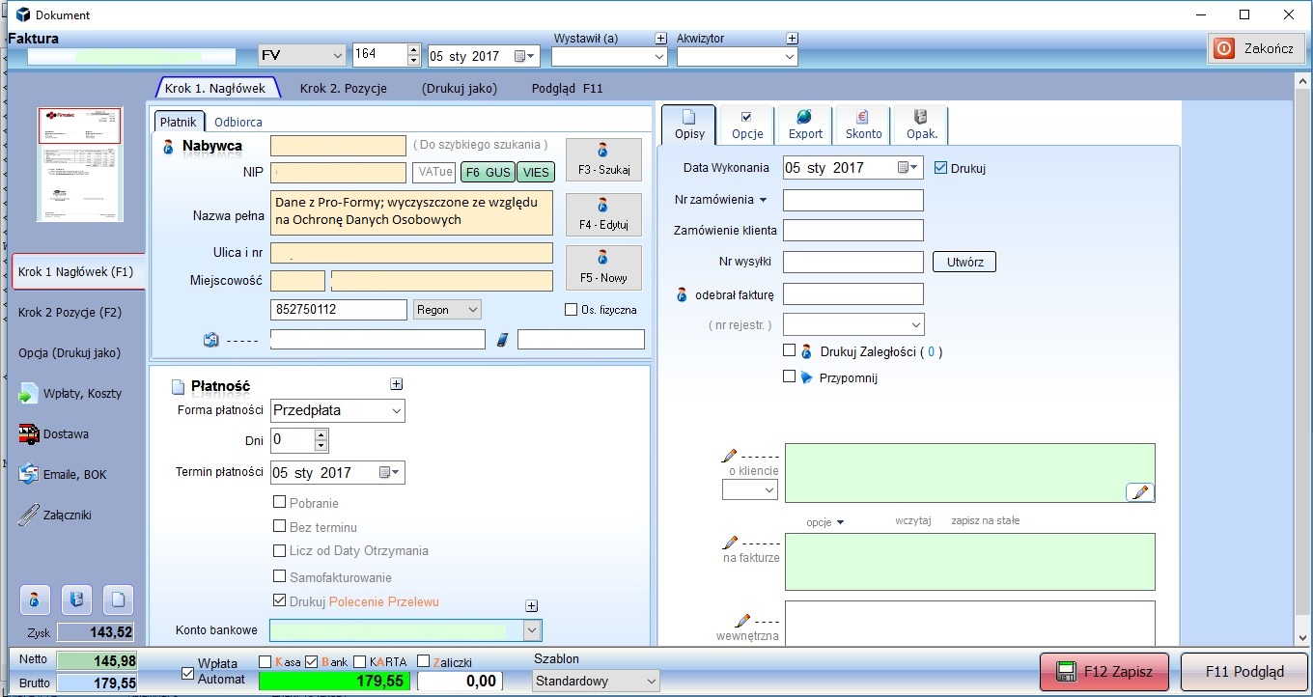Click the edit pencil button in client note box

pyautogui.click(x=1140, y=492)
